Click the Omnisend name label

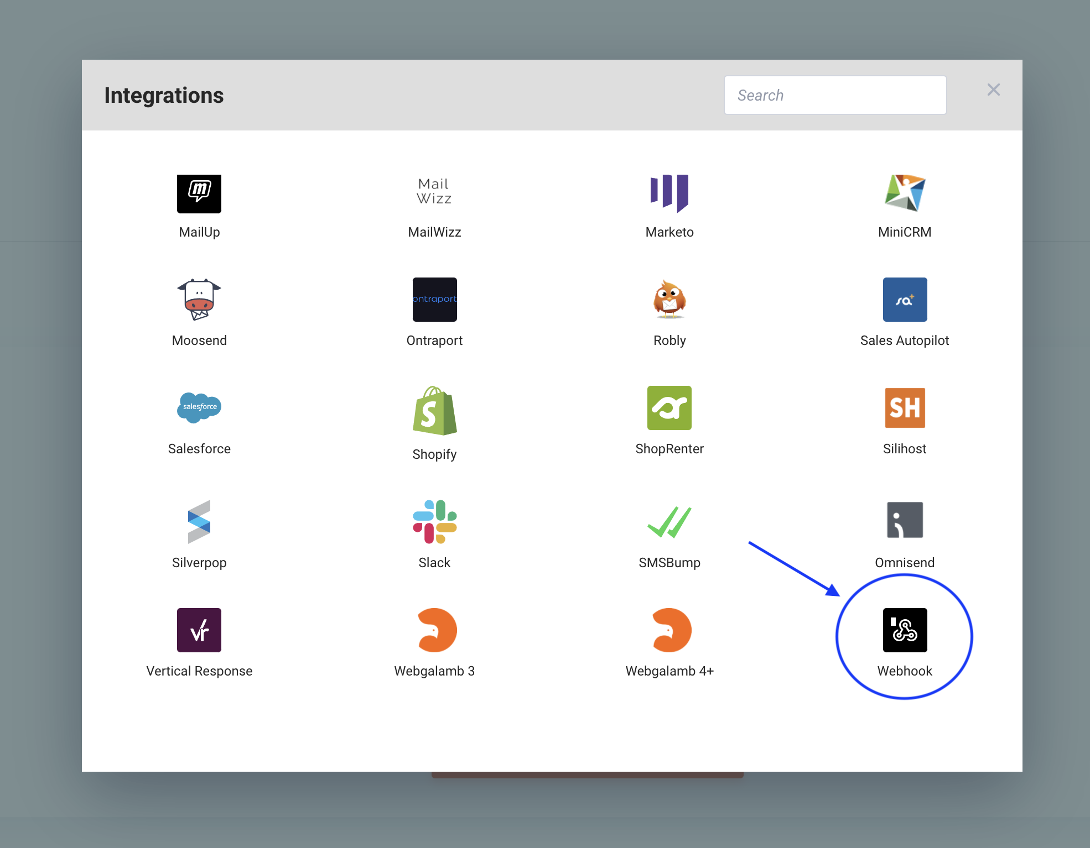click(905, 563)
